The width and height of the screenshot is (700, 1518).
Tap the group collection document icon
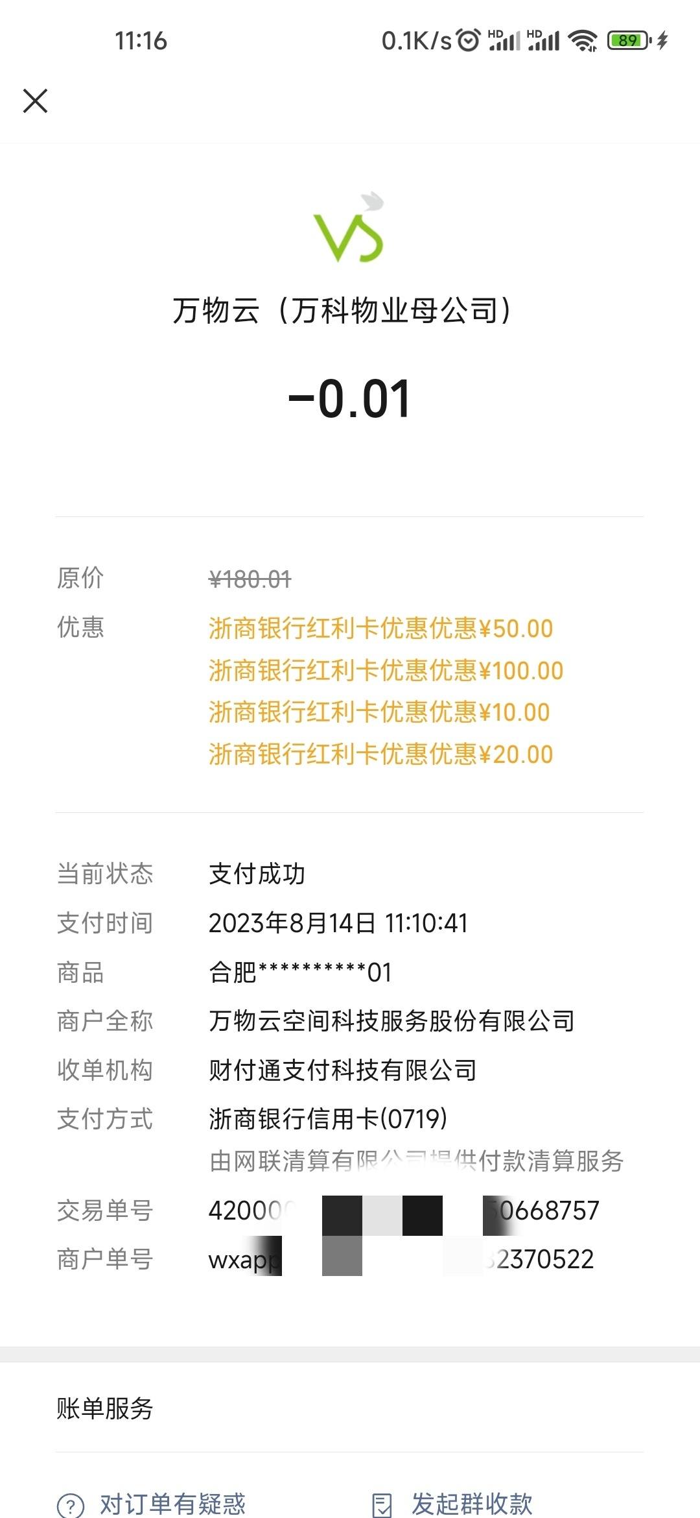click(382, 1504)
